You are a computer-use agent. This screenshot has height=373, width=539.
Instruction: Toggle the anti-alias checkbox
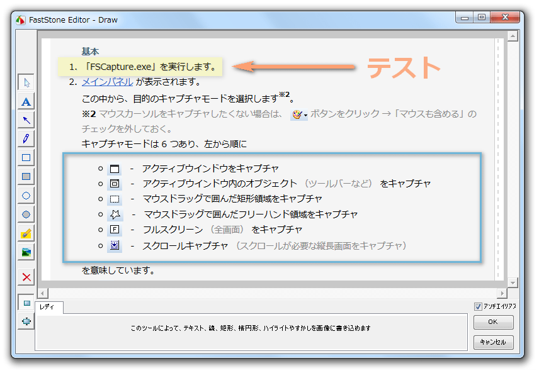pos(478,306)
